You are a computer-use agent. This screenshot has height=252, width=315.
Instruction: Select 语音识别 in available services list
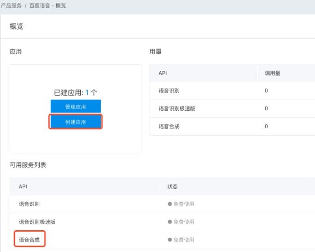coord(30,204)
